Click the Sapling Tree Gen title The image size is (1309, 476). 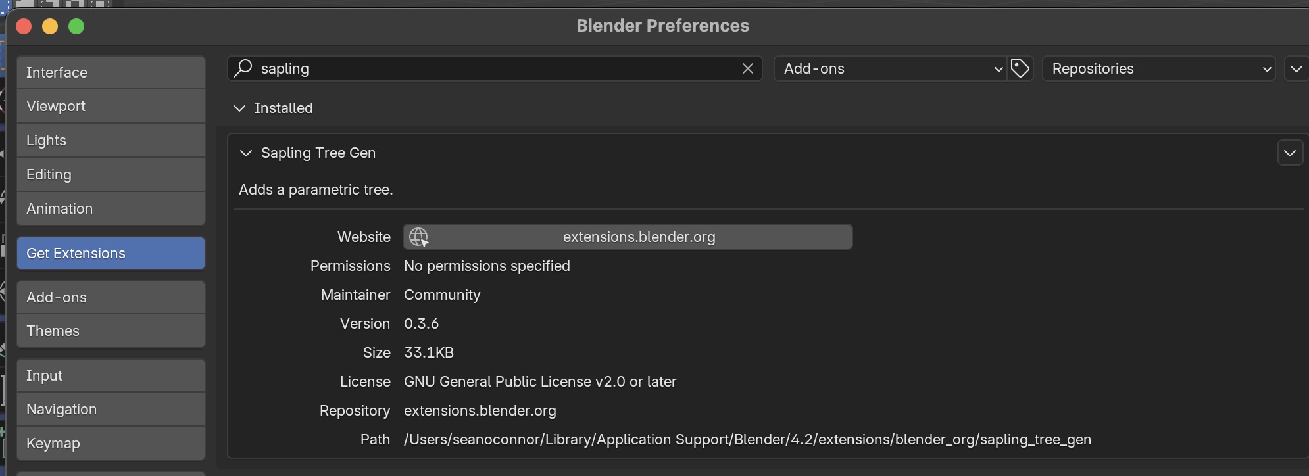click(x=318, y=153)
